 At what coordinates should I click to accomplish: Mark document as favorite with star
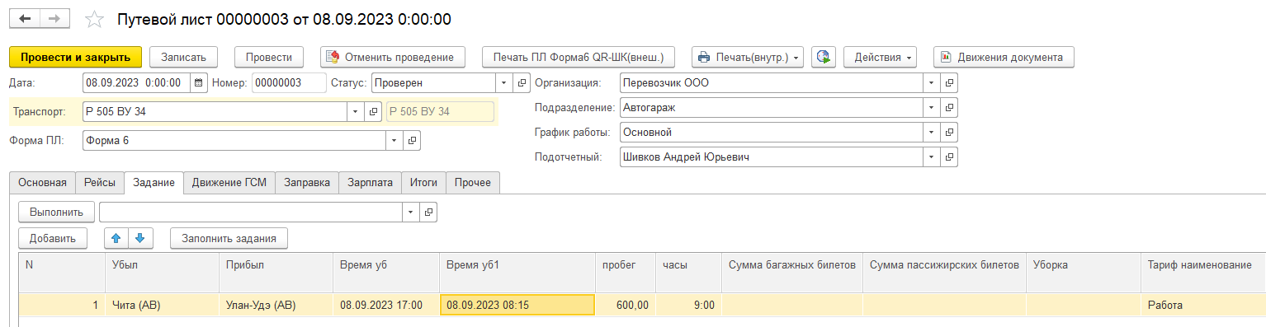[96, 19]
